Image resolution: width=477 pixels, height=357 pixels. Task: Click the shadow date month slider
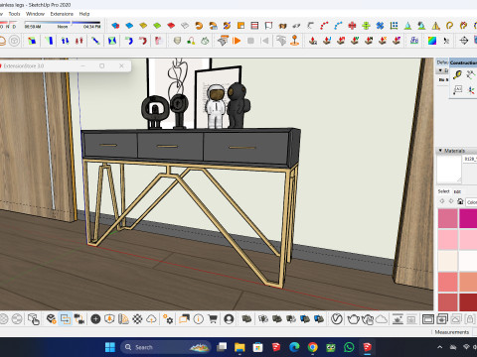pyautogui.click(x=8, y=23)
